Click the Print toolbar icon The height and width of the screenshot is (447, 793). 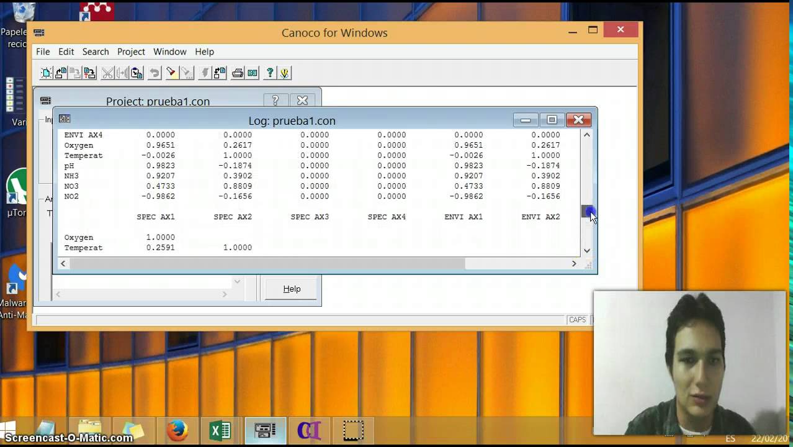click(x=238, y=73)
